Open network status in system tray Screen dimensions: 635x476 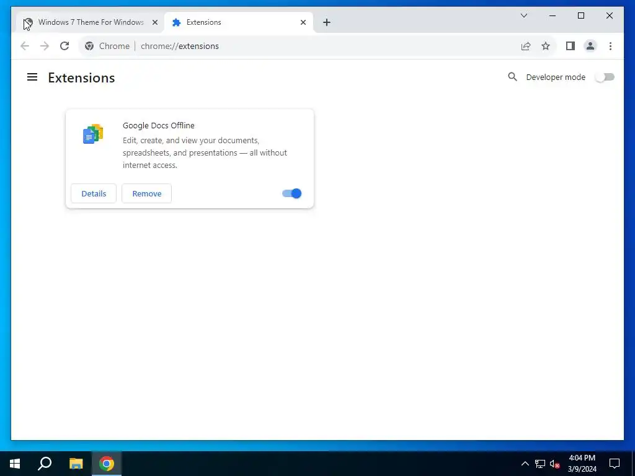click(540, 464)
